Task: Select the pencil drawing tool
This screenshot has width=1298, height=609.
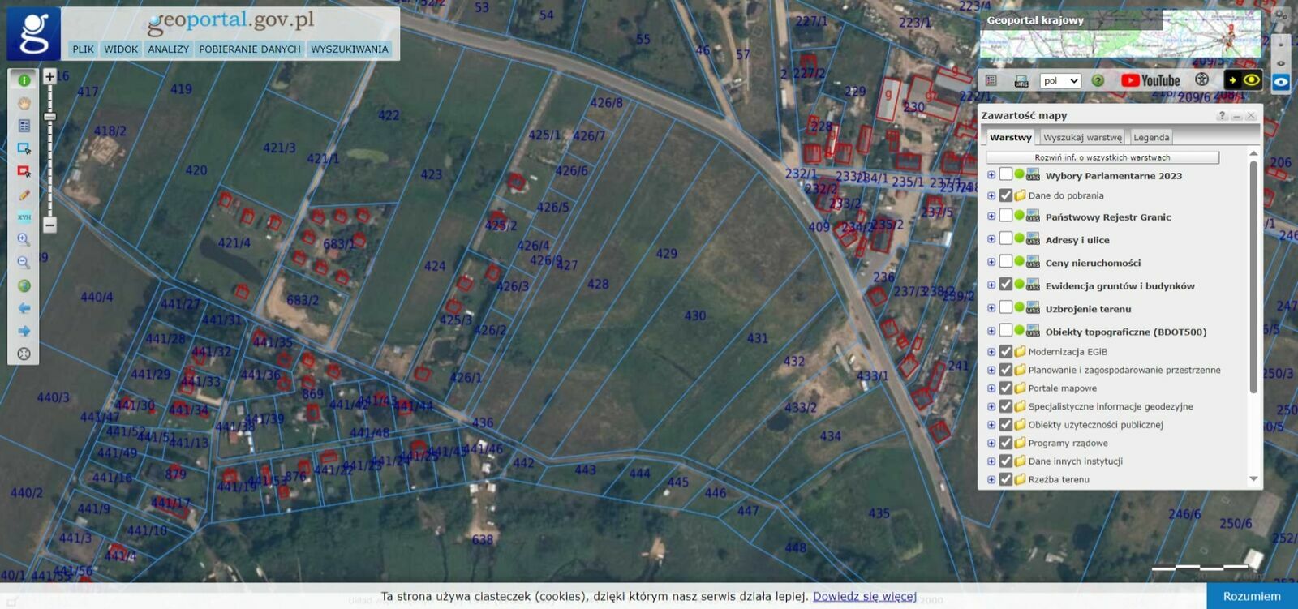Action: click(24, 195)
